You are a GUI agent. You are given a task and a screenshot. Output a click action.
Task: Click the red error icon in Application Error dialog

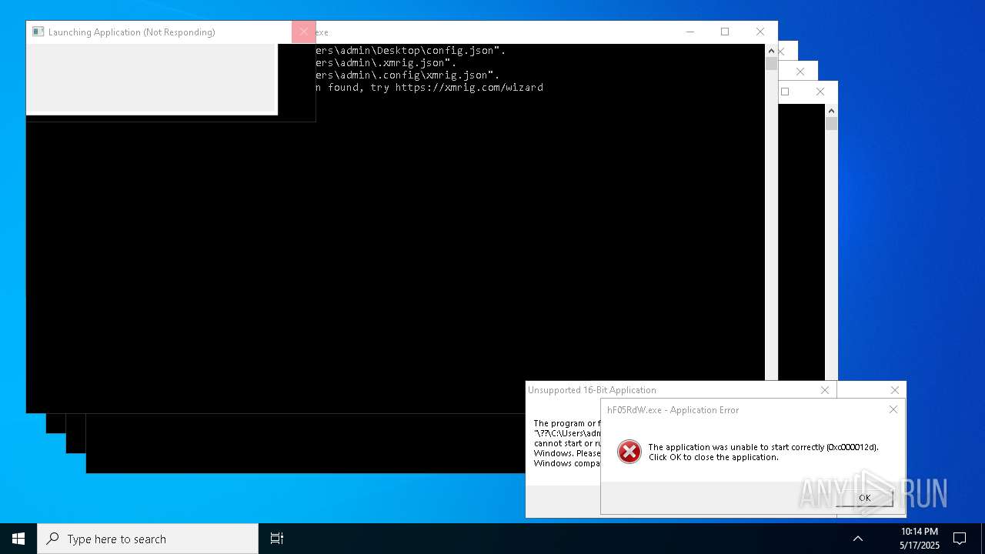[x=629, y=452]
